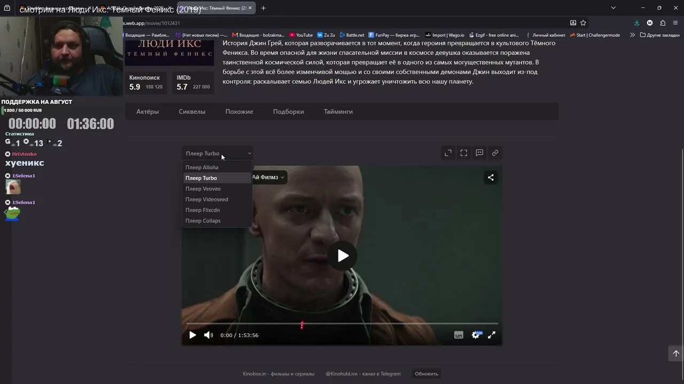Enter fullscreen from the player control bar
Screen dimensions: 684x384
[x=492, y=335]
